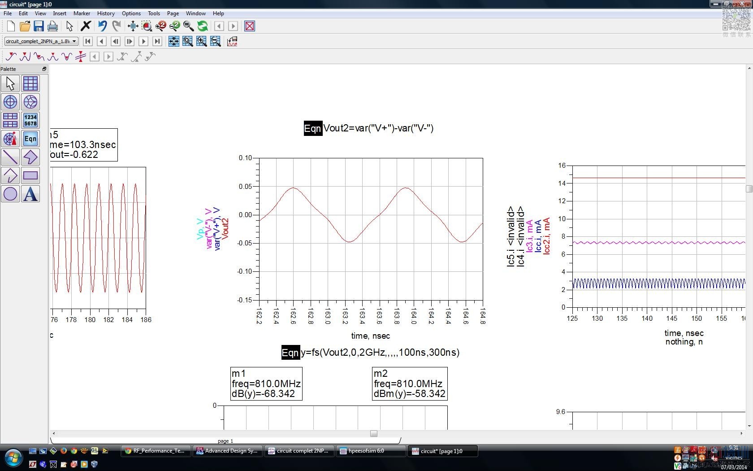Select marker m1 readout box
753x471 pixels.
pos(266,384)
